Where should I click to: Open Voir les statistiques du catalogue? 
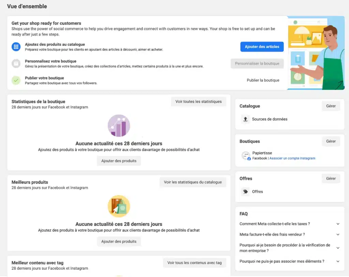tap(193, 182)
